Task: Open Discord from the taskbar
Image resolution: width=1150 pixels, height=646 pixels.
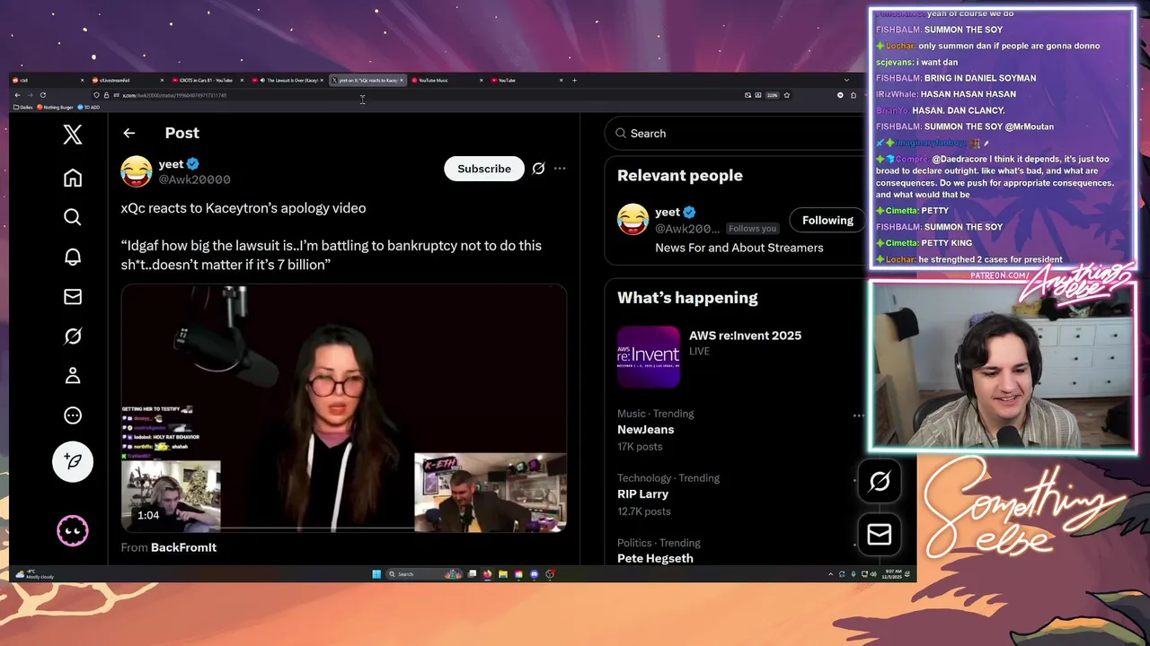Action: tap(535, 574)
